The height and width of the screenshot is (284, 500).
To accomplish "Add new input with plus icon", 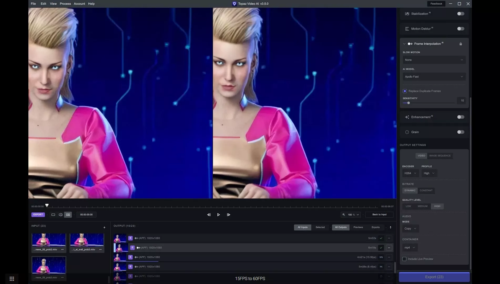I will coord(104,227).
